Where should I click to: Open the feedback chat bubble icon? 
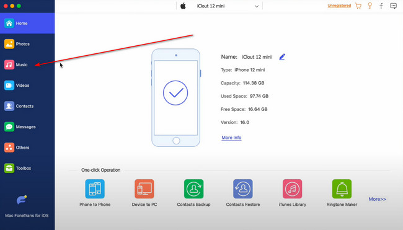click(393, 6)
